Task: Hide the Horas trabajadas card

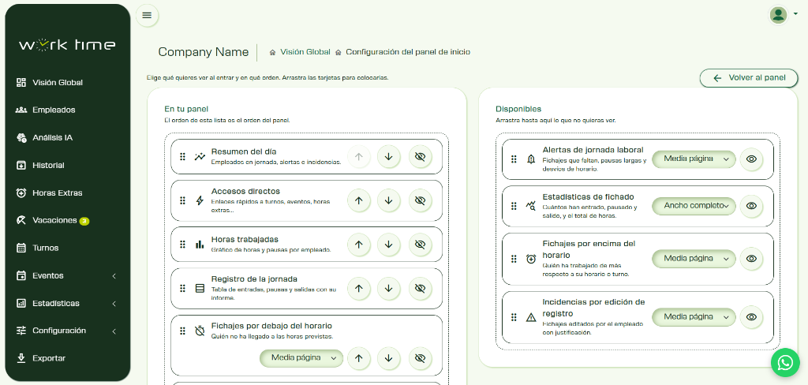Action: click(421, 245)
